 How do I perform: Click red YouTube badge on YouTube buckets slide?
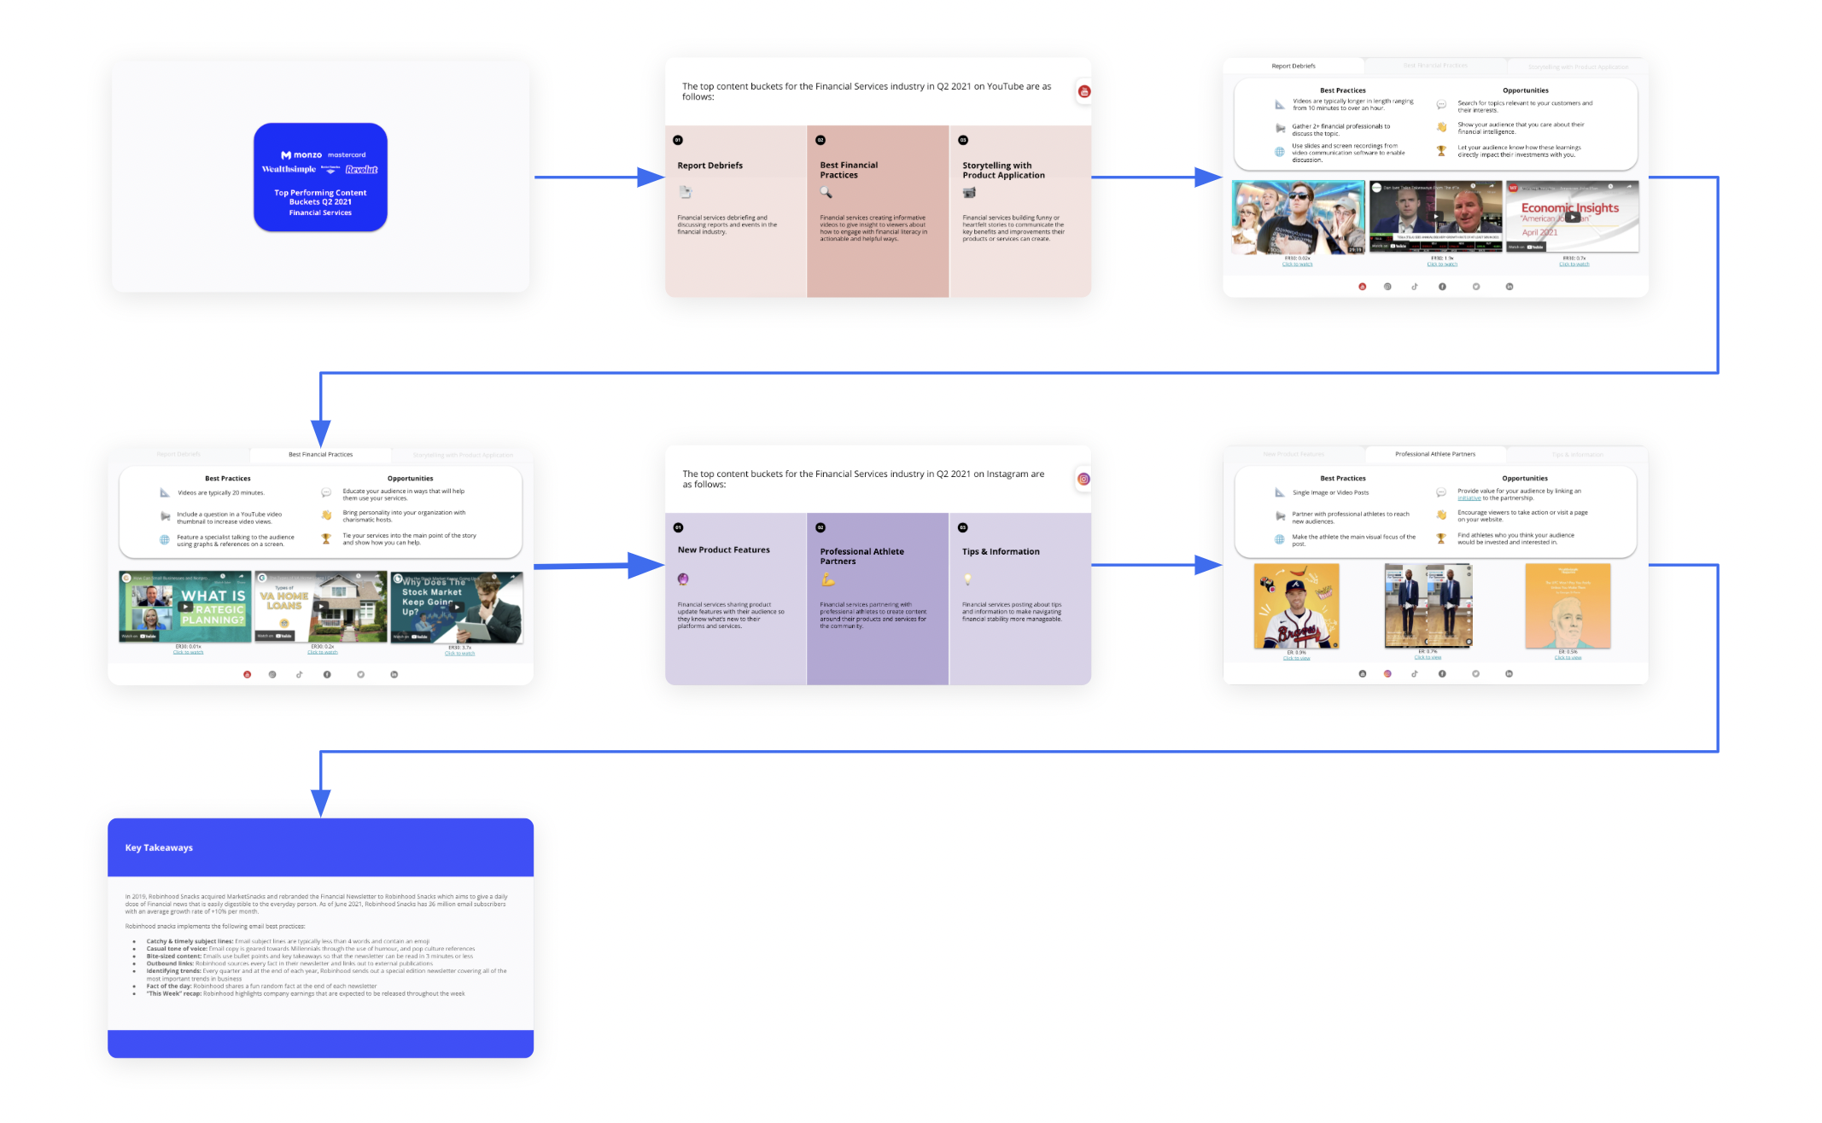coord(1084,91)
